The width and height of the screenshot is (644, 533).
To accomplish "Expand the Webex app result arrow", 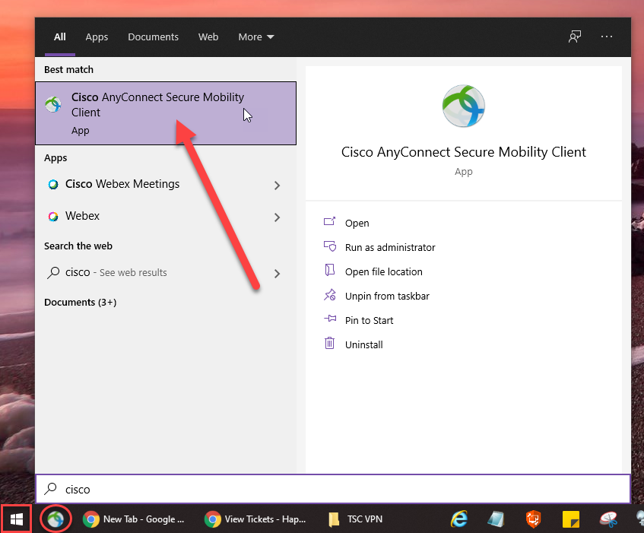I will pyautogui.click(x=277, y=217).
